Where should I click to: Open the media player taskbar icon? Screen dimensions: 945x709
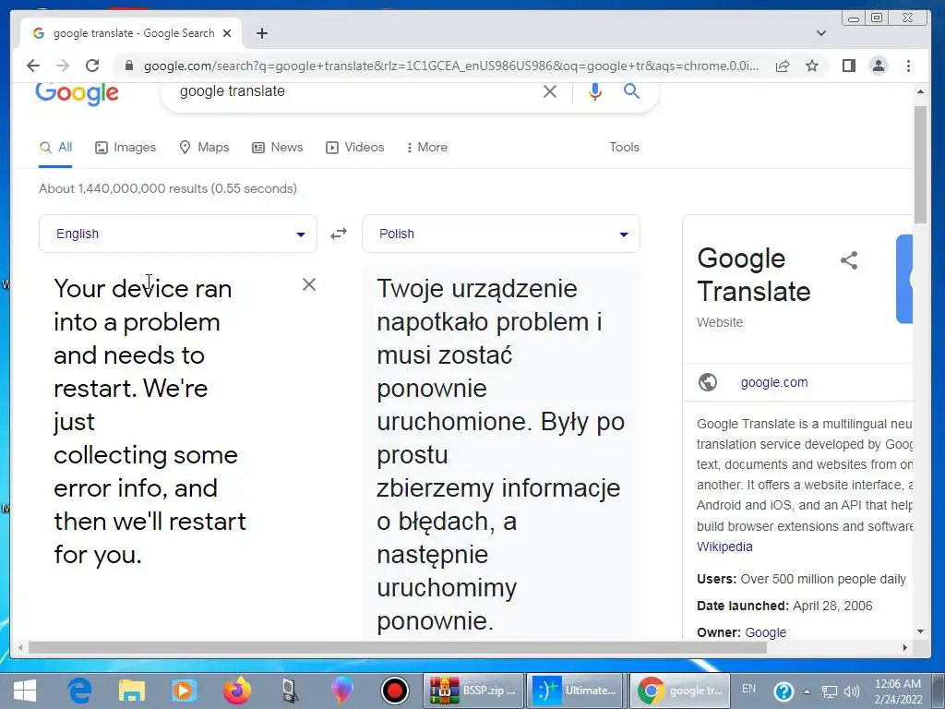tap(184, 691)
